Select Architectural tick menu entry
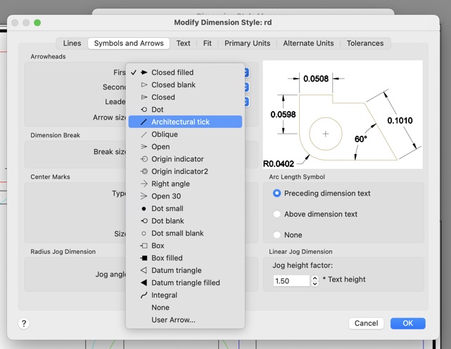Image resolution: width=451 pixels, height=349 pixels. 185,122
